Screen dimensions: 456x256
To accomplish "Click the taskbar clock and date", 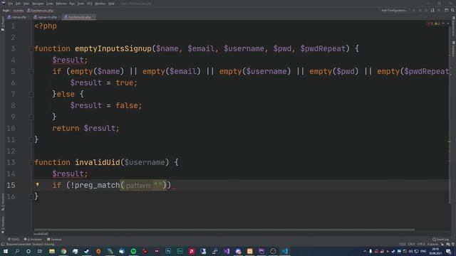I will pos(435,251).
